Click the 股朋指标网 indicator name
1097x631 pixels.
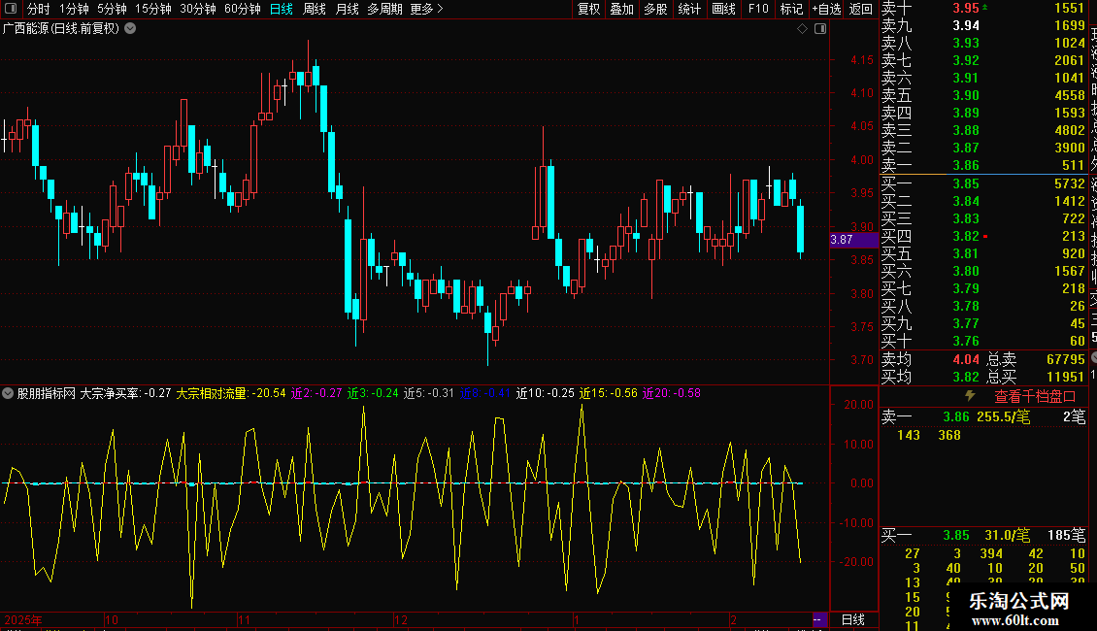click(x=47, y=393)
